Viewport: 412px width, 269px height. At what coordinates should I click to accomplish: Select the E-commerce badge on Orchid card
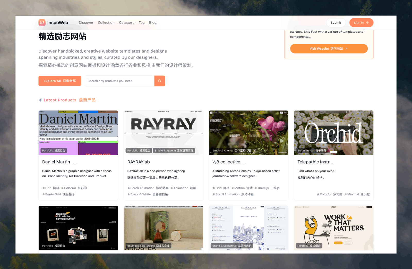point(312,151)
